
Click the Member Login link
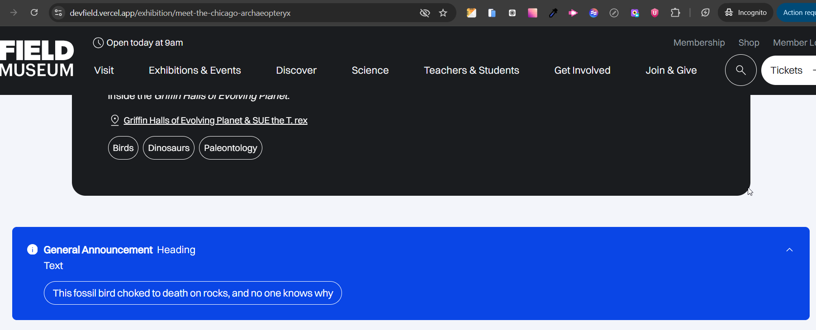click(794, 42)
